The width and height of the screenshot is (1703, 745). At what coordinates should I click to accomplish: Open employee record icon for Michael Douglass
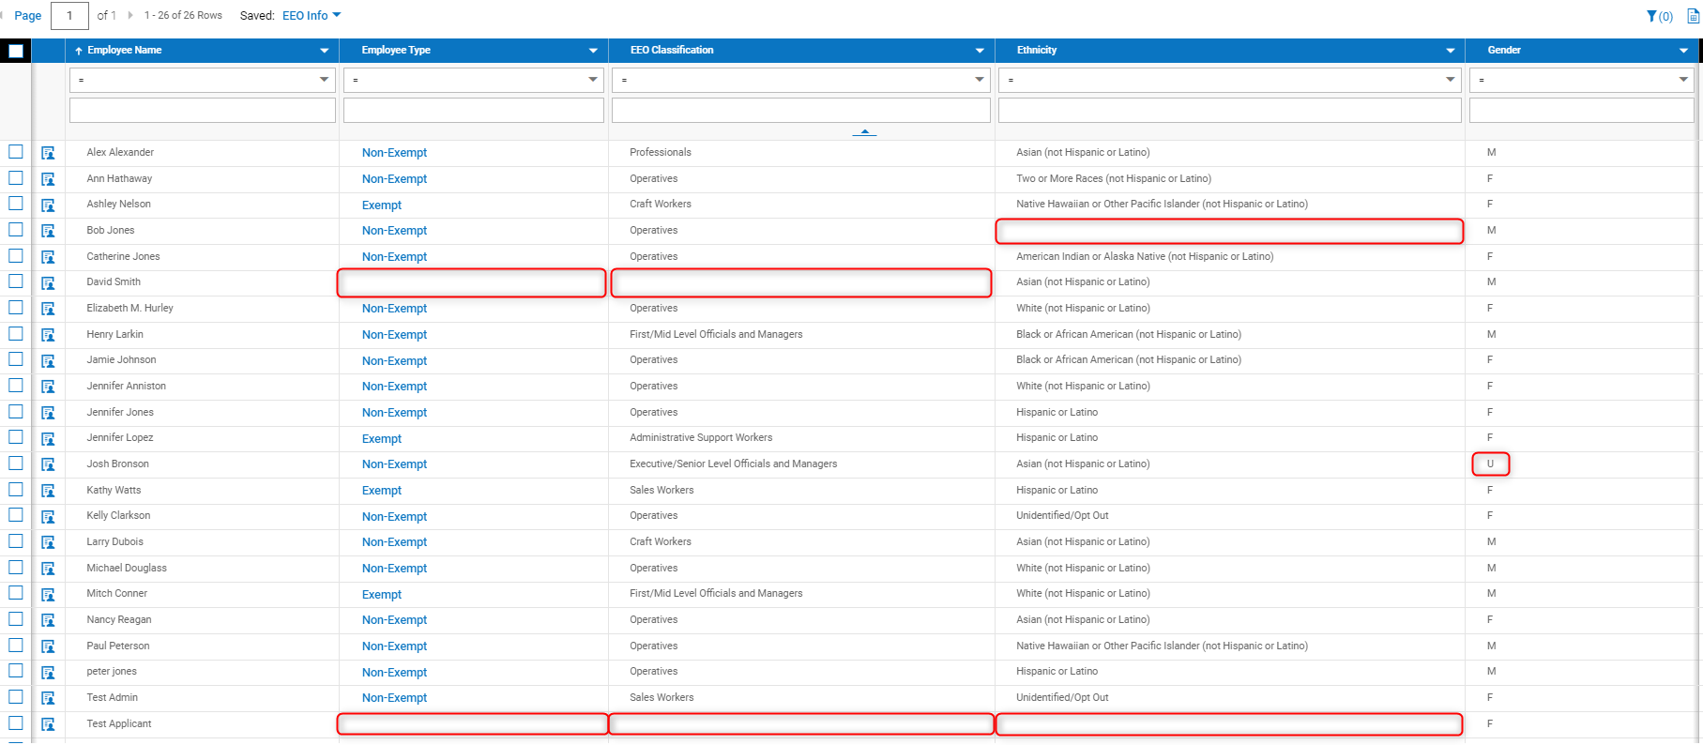tap(48, 569)
